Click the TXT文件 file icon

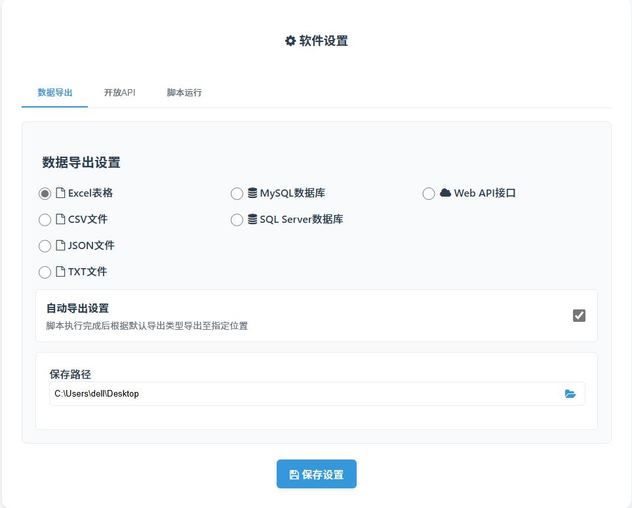tap(60, 272)
